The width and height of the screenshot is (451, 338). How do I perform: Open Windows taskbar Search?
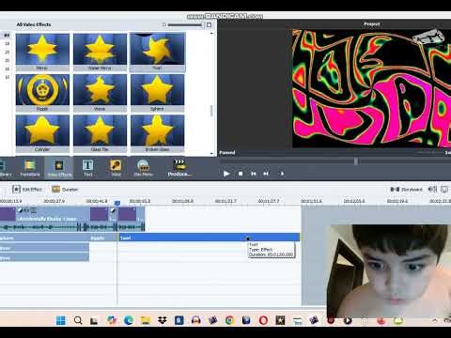pyautogui.click(x=78, y=320)
